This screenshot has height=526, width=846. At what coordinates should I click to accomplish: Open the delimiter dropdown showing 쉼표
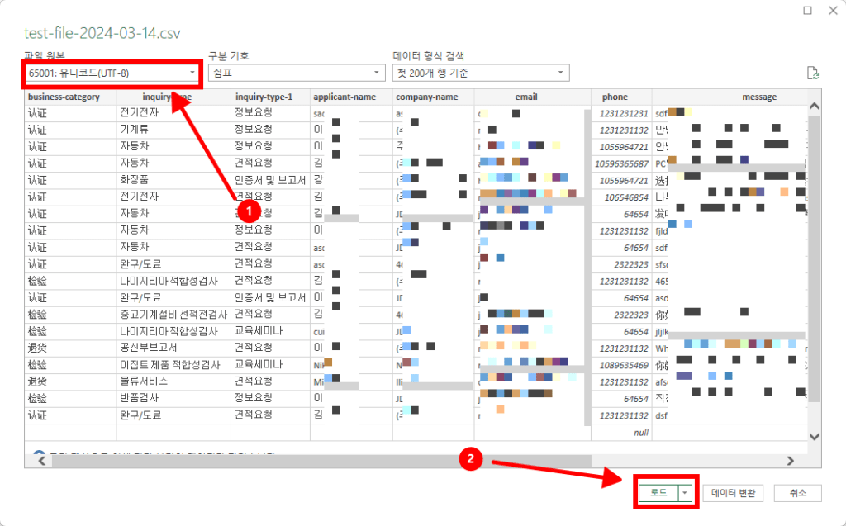click(297, 73)
